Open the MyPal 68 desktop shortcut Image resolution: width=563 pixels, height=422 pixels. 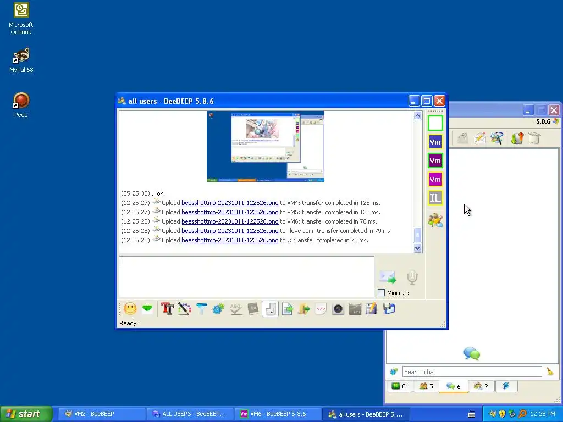[x=21, y=60]
